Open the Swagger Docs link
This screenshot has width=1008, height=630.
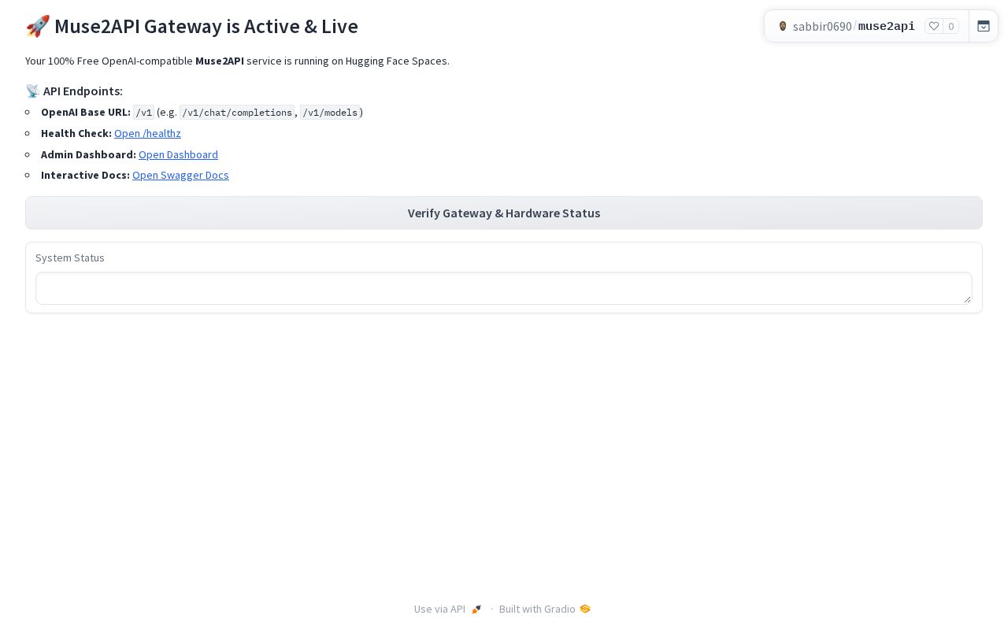coord(180,175)
